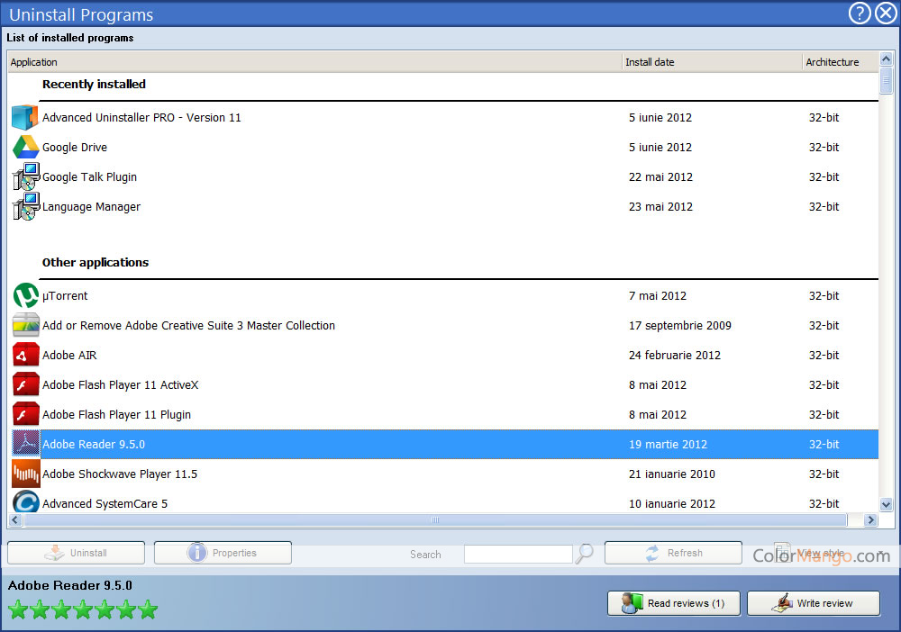Click the Google Drive icon in the list

pyautogui.click(x=24, y=147)
